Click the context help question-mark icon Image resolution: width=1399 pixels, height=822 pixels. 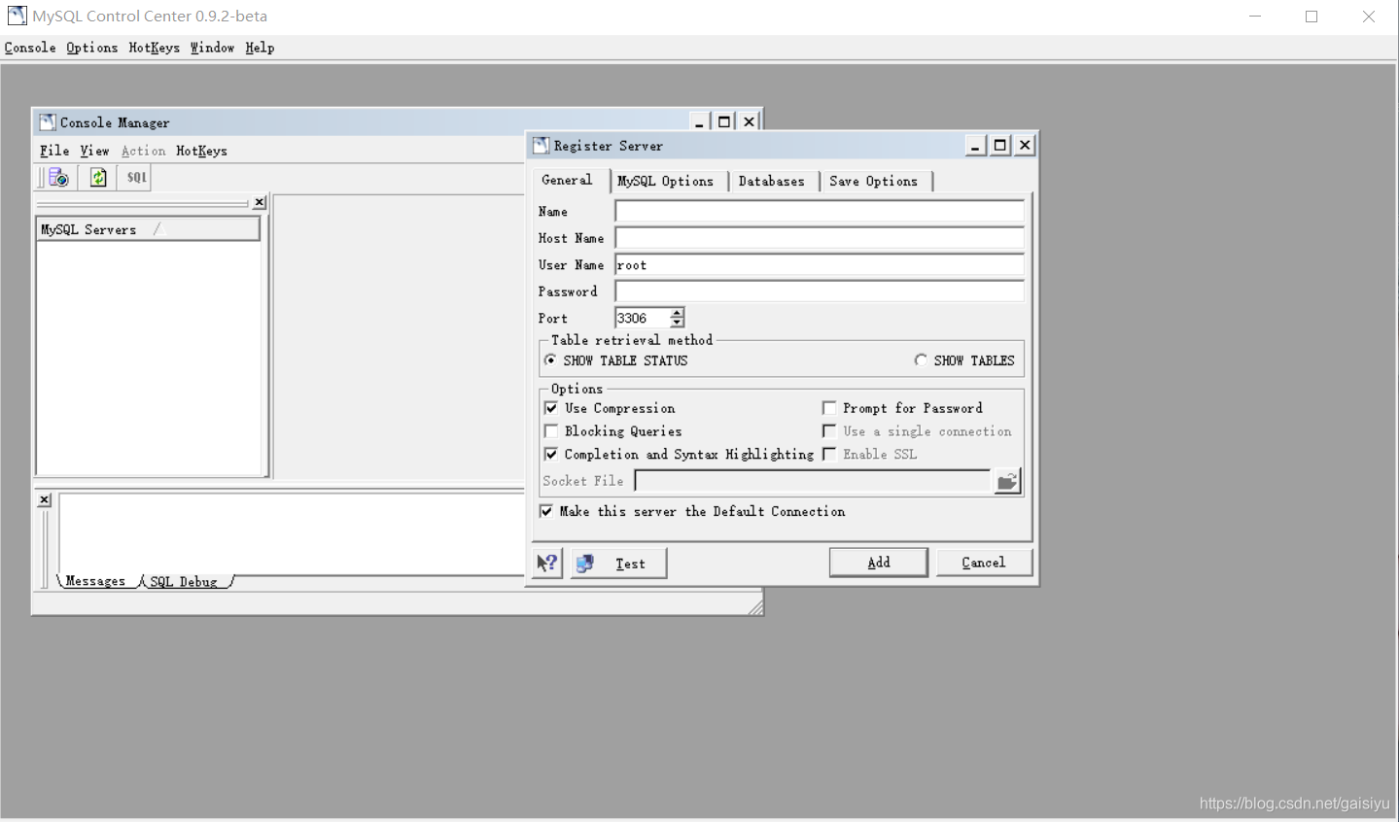[547, 563]
